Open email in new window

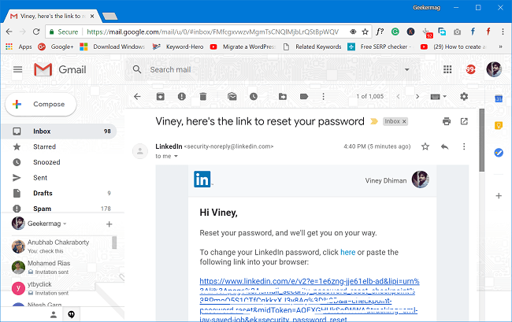[464, 121]
